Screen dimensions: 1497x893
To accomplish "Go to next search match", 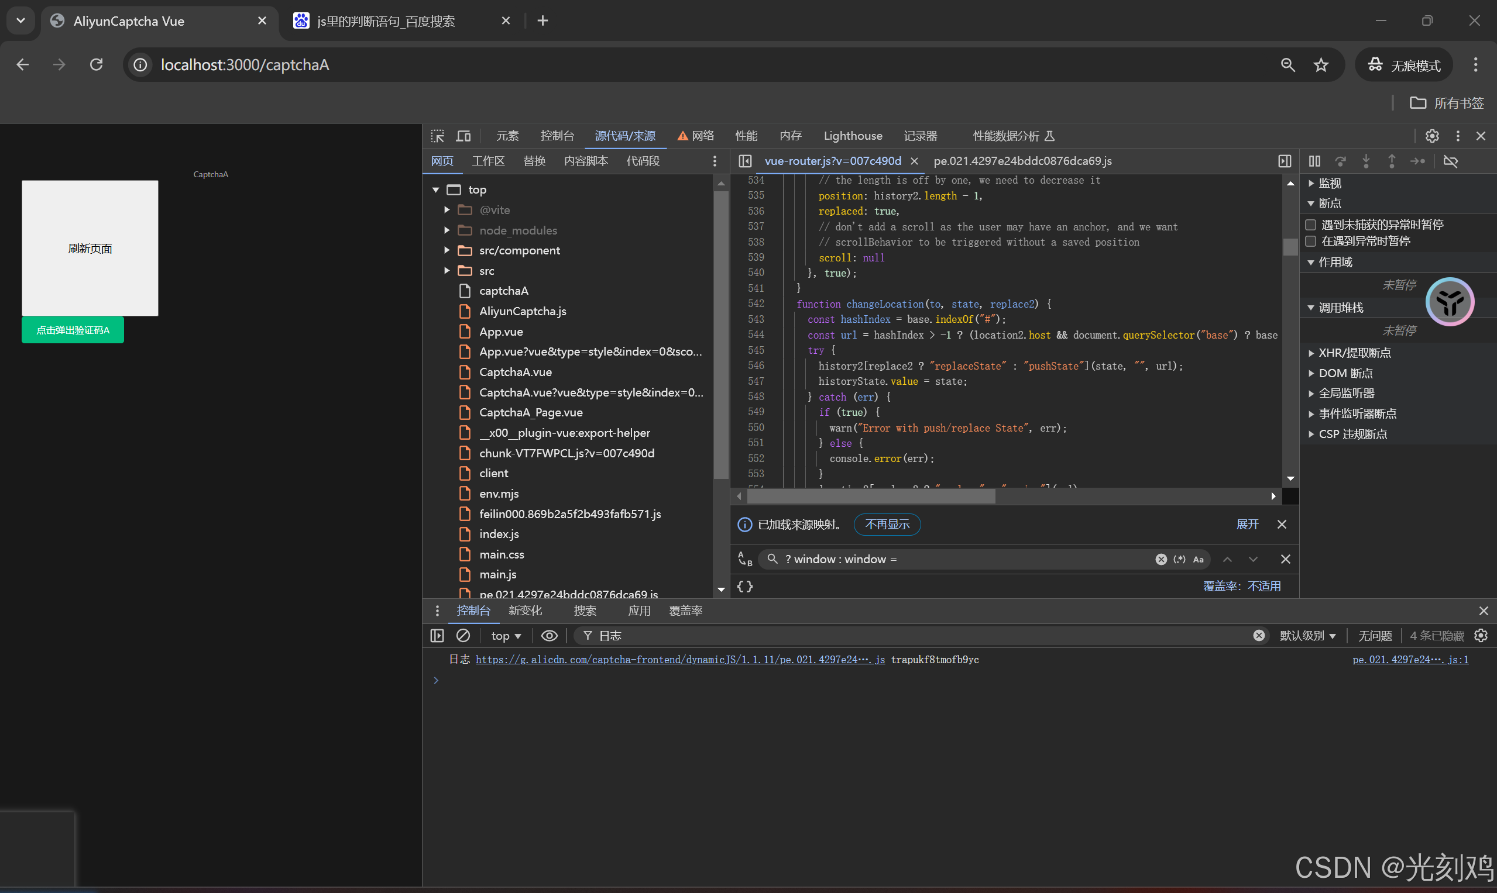I will [x=1253, y=559].
